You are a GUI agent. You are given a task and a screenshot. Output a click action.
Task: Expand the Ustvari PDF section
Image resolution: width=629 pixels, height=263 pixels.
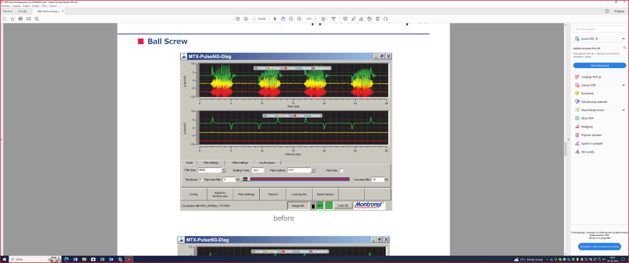coord(623,85)
